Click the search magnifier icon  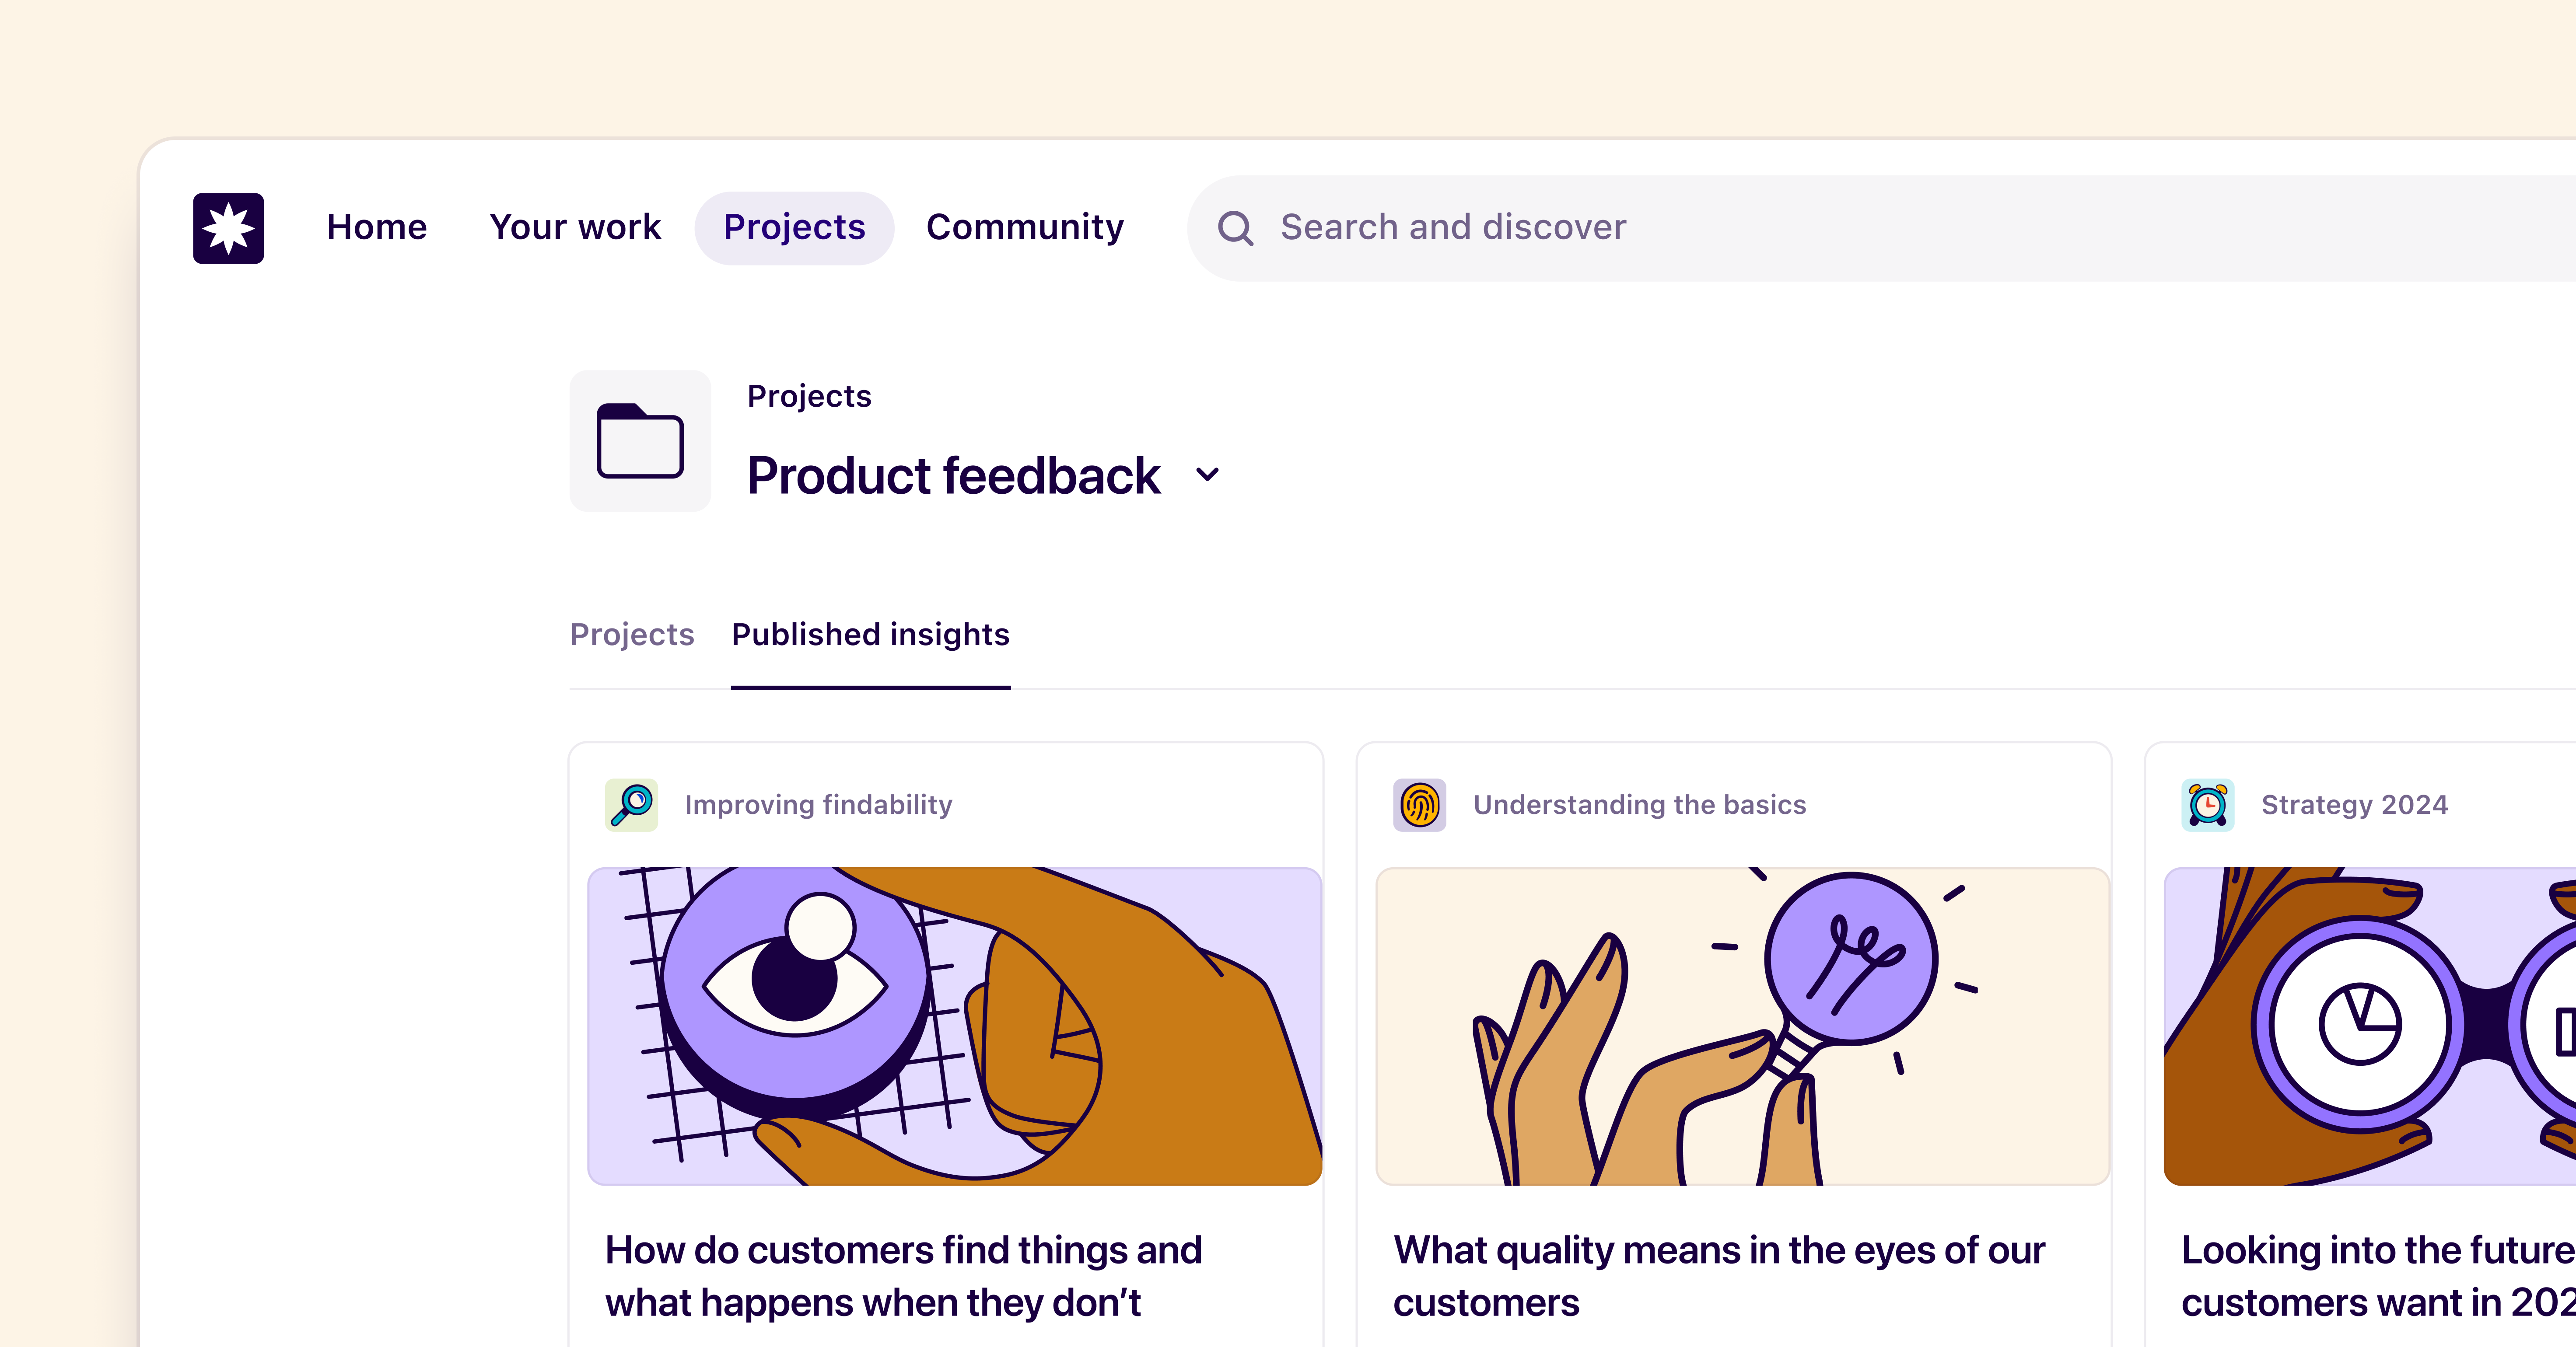click(1237, 227)
